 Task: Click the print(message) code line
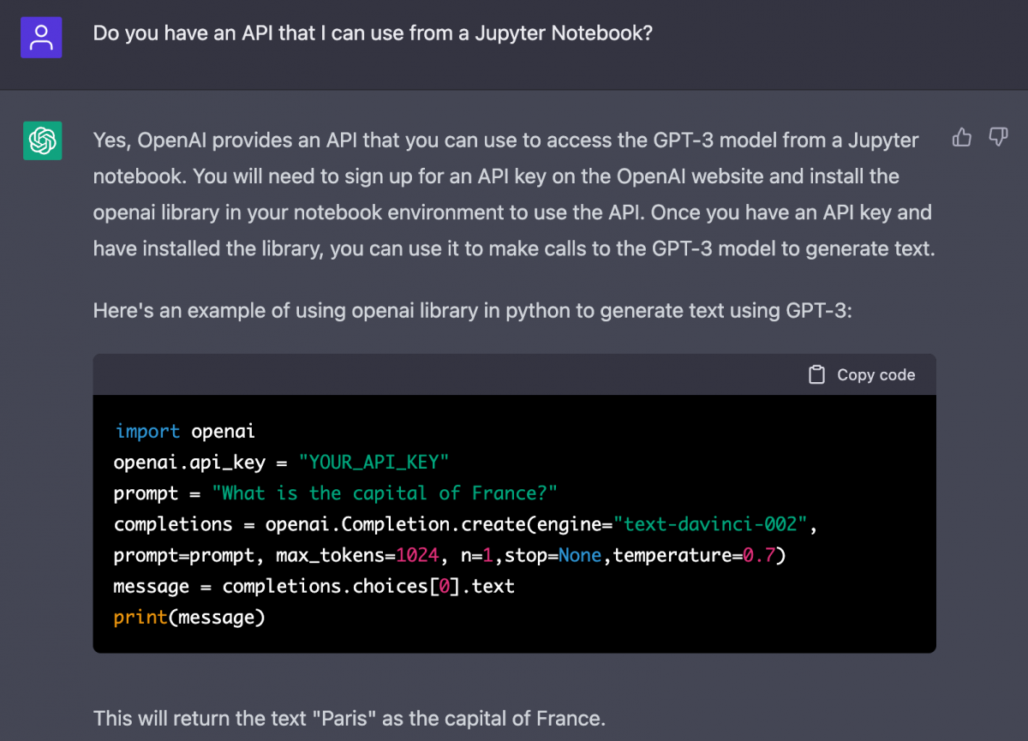[x=188, y=617]
